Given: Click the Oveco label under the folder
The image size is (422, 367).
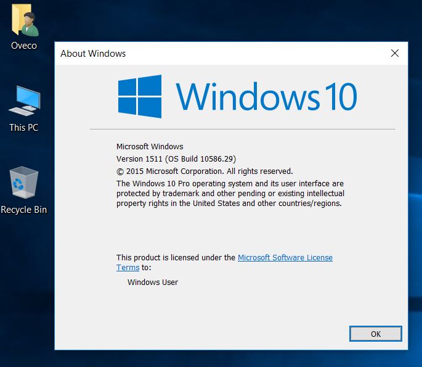Looking at the screenshot, I should point(24,46).
